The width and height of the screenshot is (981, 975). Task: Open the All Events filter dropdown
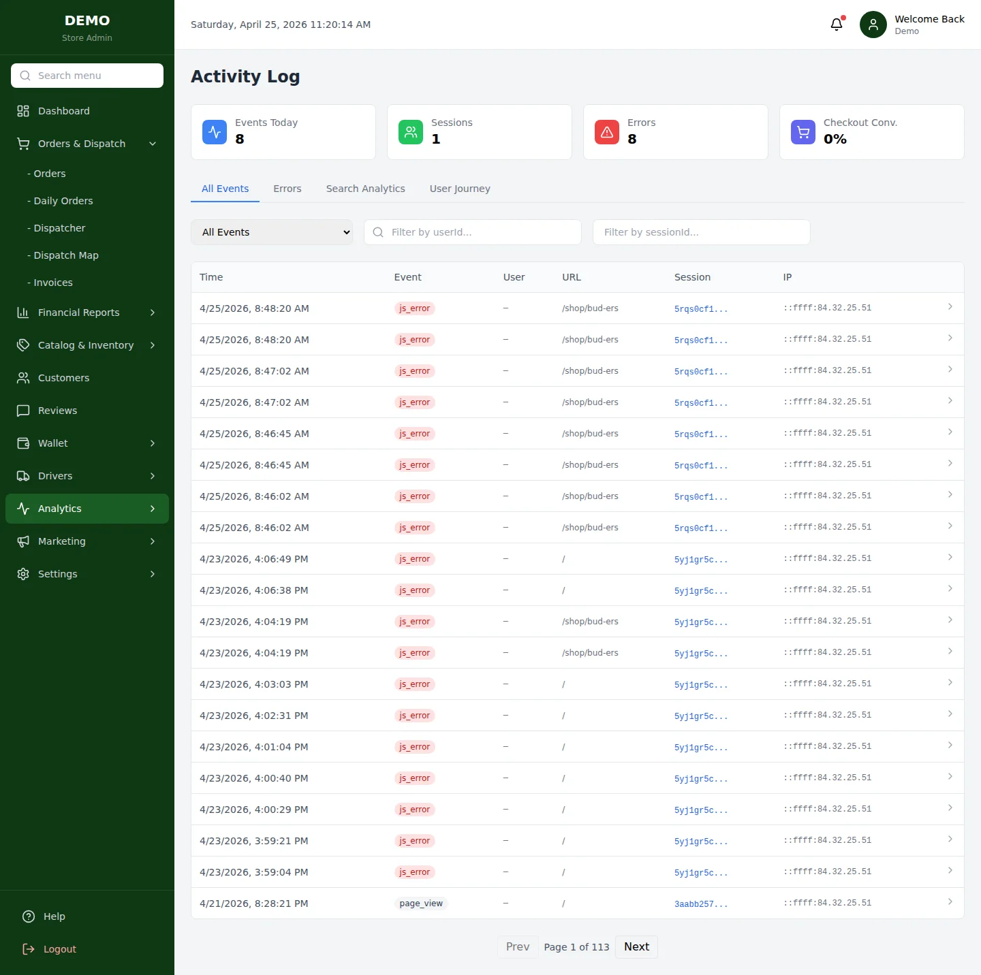click(x=272, y=231)
